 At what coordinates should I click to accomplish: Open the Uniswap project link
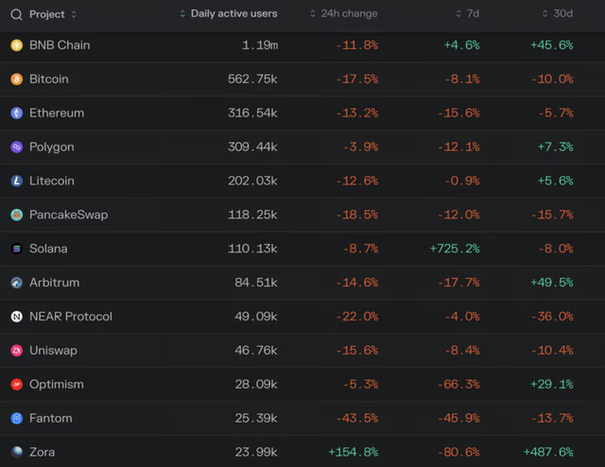click(53, 351)
